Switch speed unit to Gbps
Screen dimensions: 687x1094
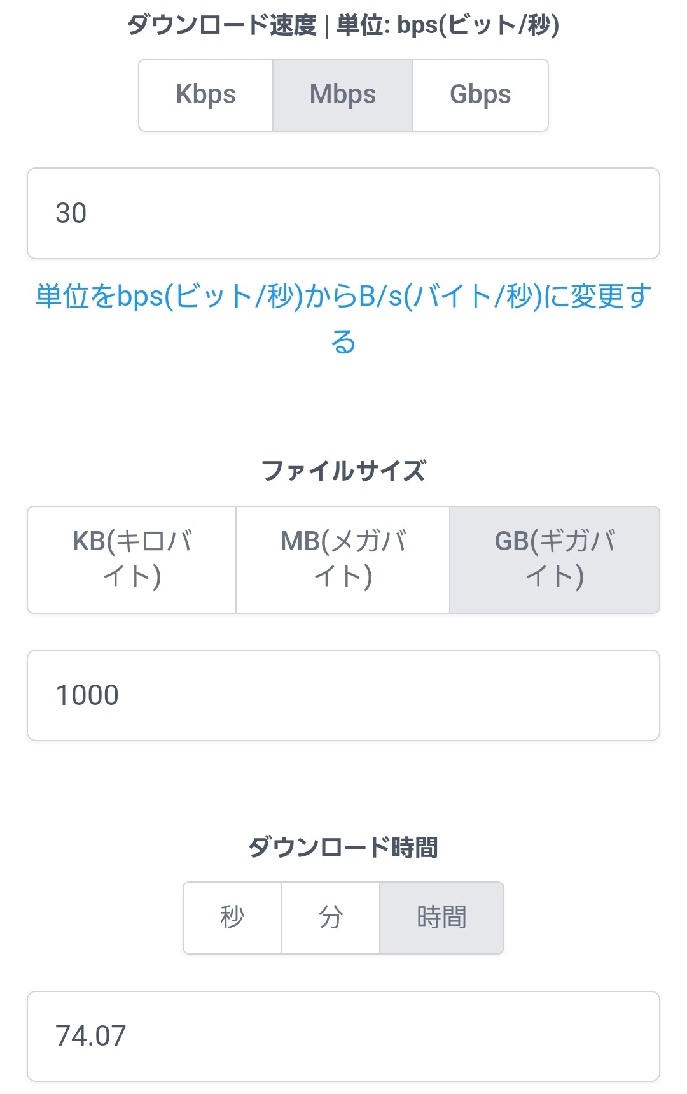point(480,95)
